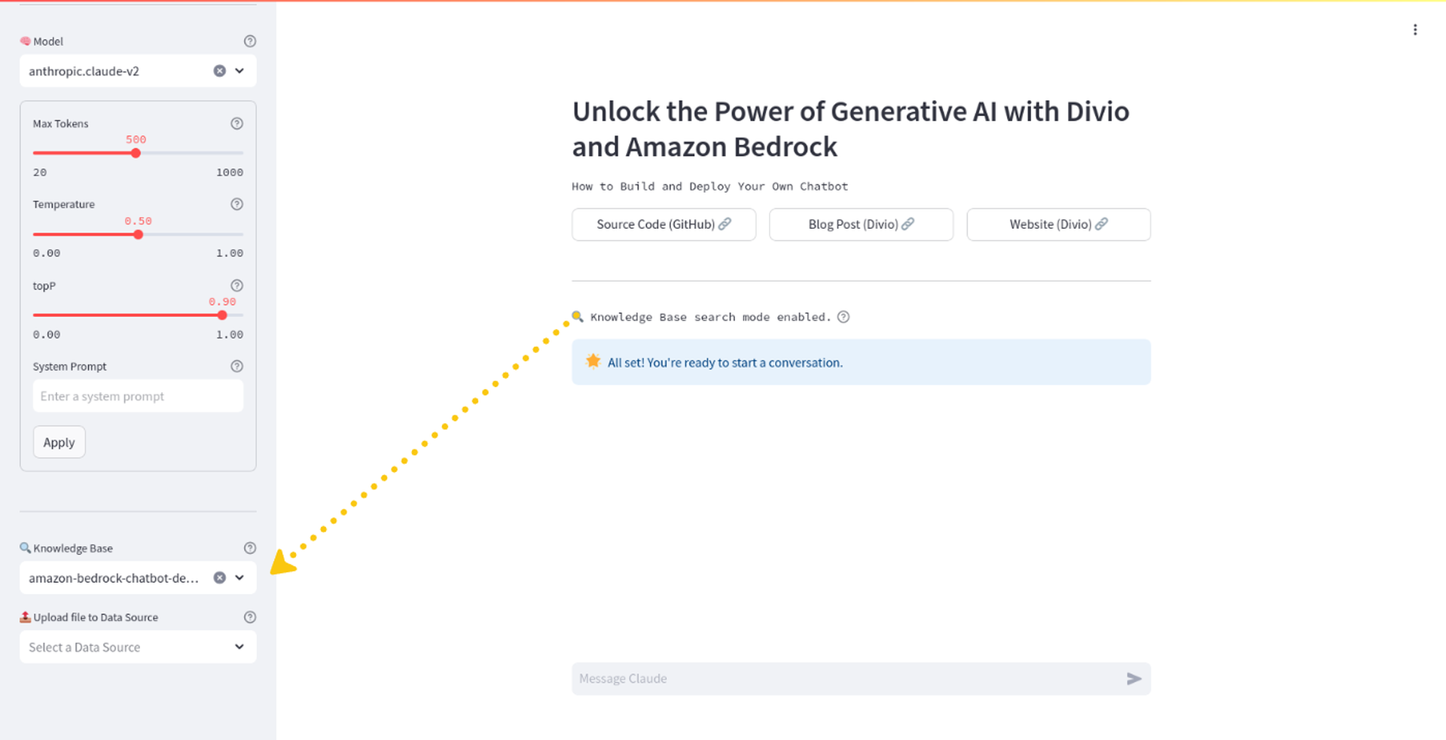This screenshot has width=1446, height=740.
Task: Open the Source Code (GitHub) link
Action: tap(664, 224)
